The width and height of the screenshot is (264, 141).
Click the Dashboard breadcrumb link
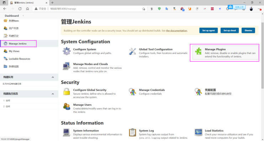pyautogui.click(x=12, y=16)
